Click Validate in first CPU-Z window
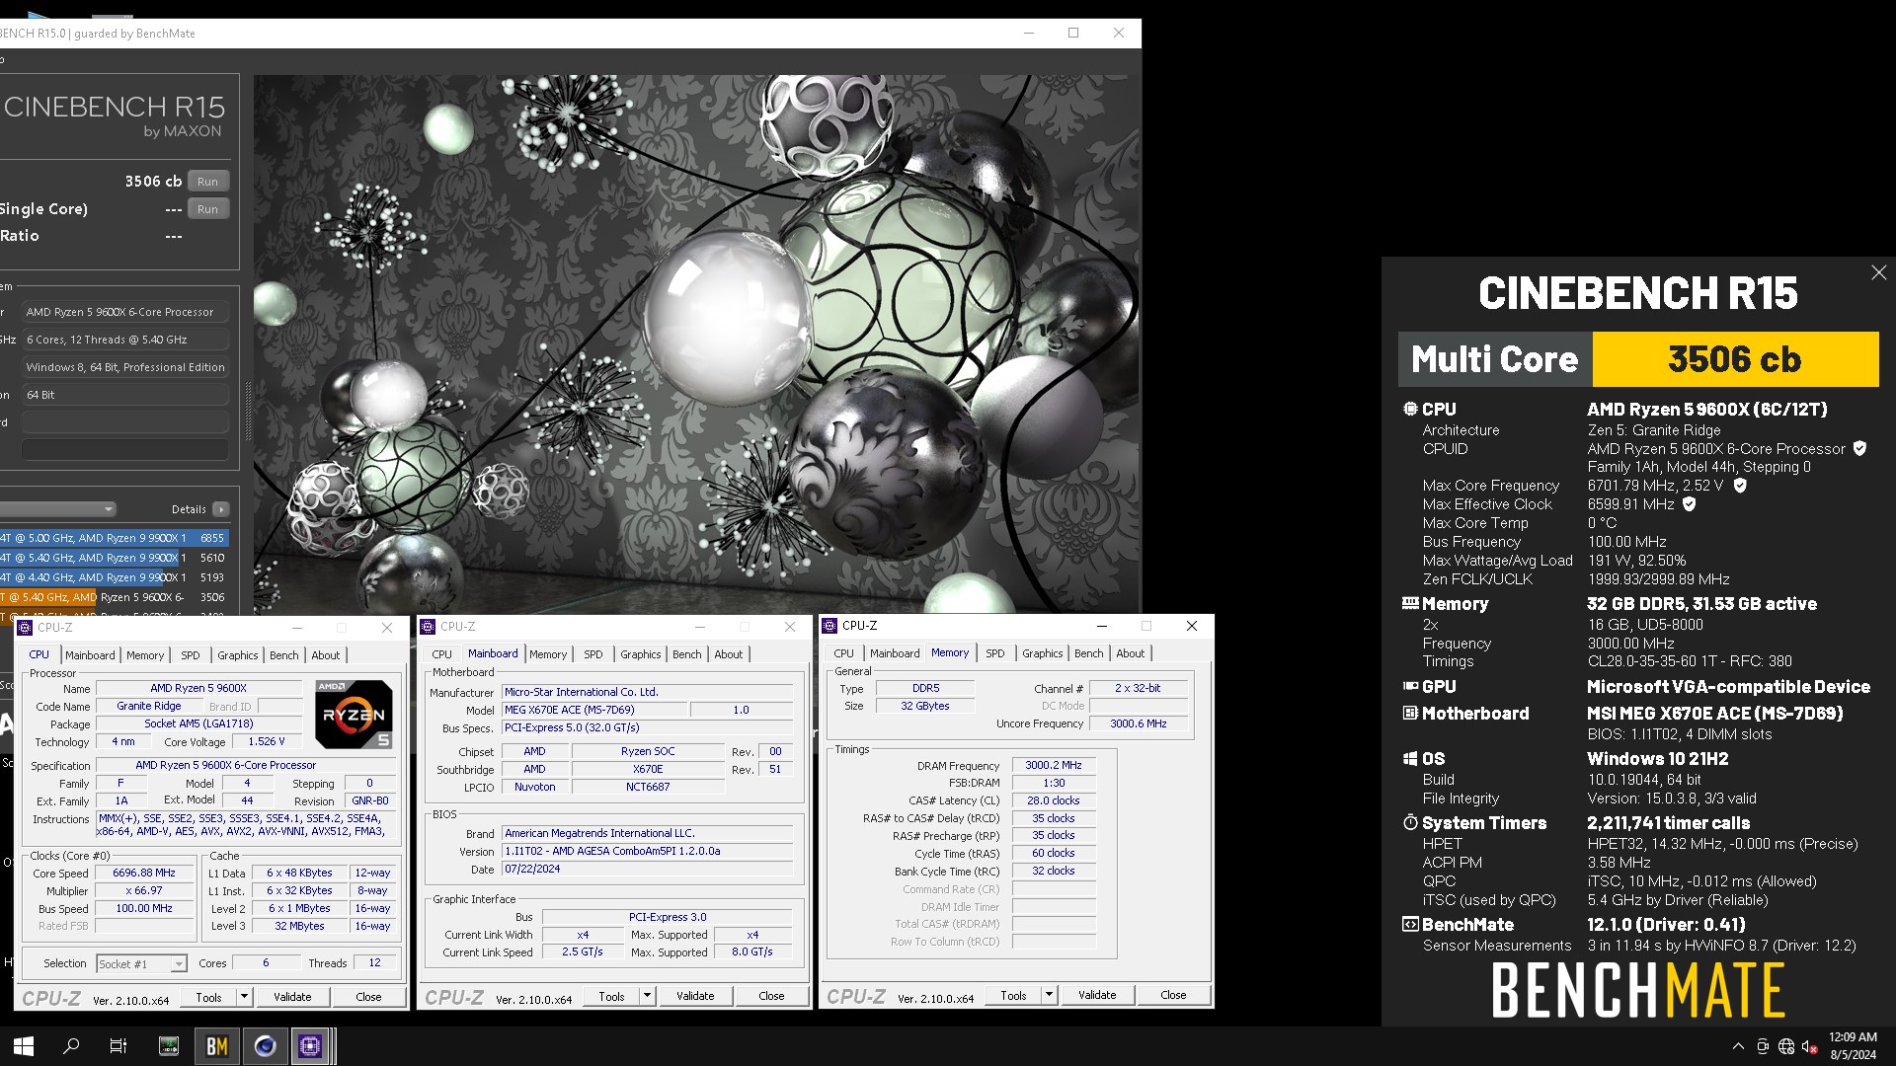The width and height of the screenshot is (1896, 1066). point(292,997)
